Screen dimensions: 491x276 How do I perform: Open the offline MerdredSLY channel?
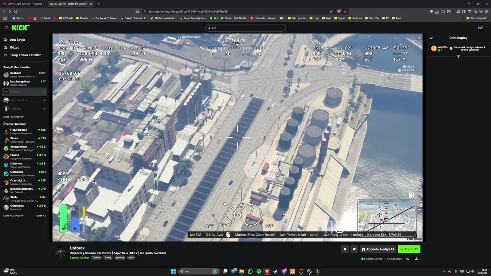[x=25, y=100]
